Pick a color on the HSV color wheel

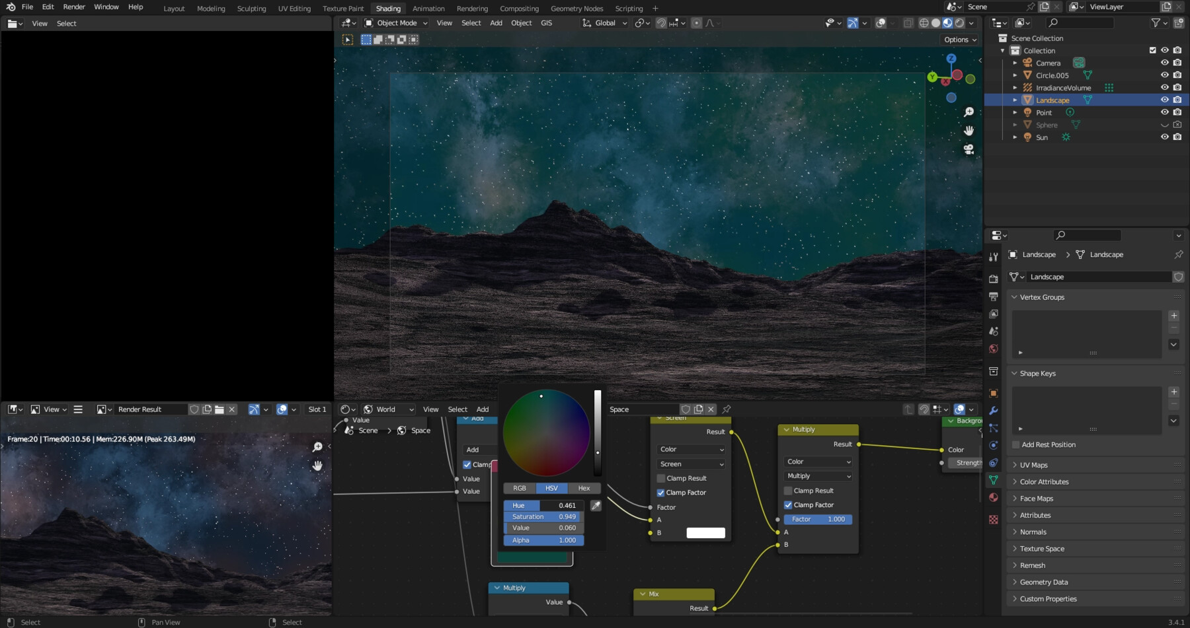point(546,433)
